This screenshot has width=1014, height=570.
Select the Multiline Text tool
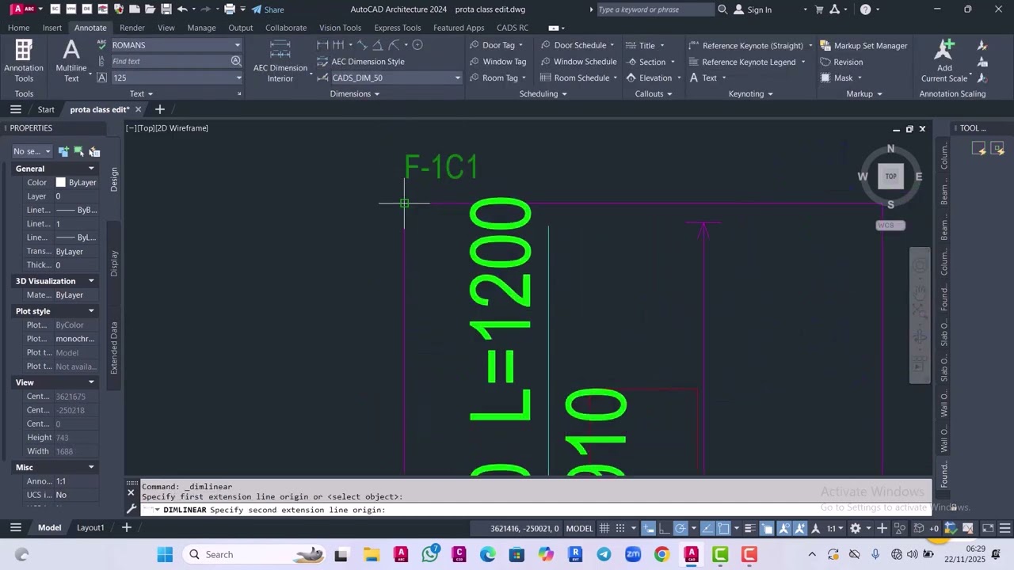pos(71,61)
